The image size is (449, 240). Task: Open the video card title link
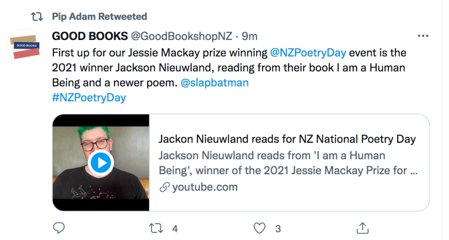coord(286,139)
